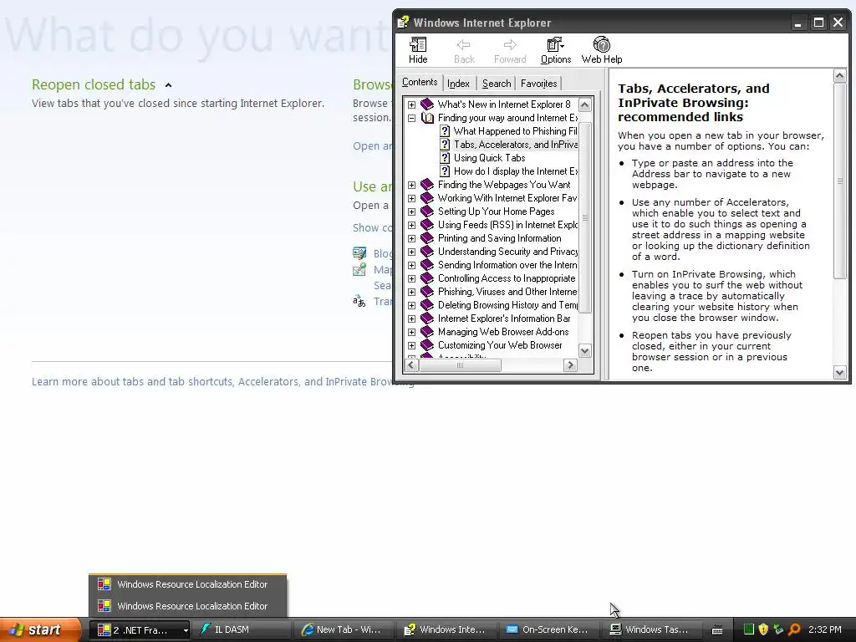
Task: Click the help window title bar icon
Action: (x=403, y=23)
